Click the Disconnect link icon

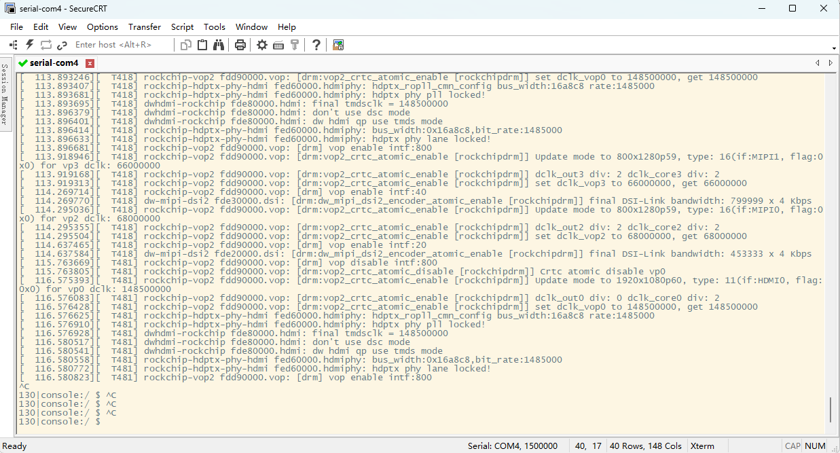(x=62, y=45)
